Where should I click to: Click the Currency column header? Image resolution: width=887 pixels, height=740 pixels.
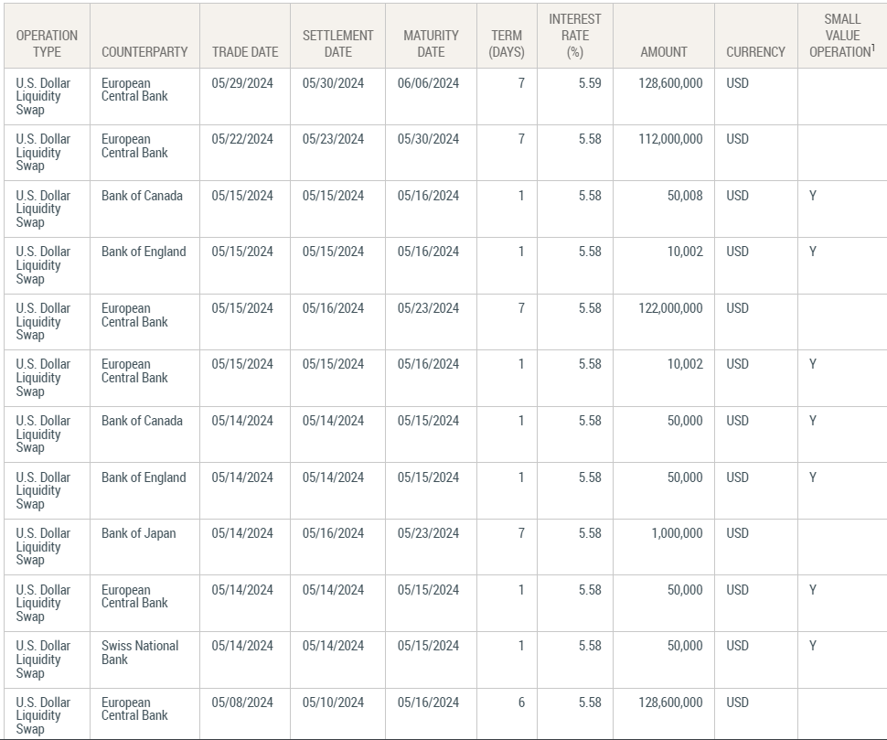[x=755, y=52]
